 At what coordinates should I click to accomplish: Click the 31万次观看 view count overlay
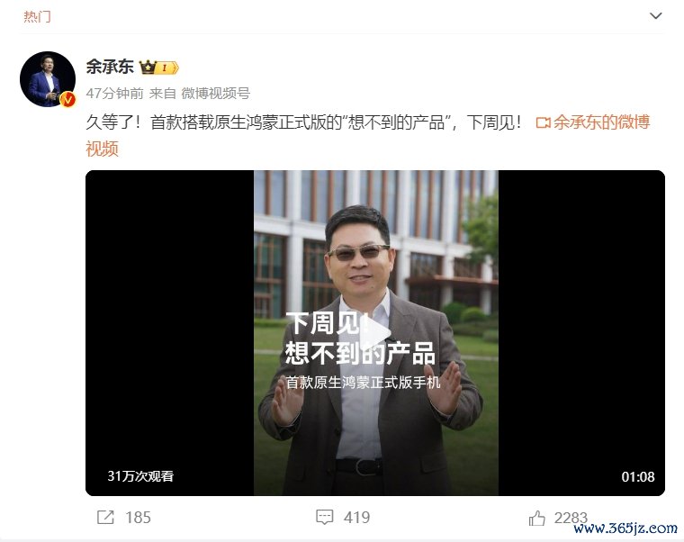point(140,476)
